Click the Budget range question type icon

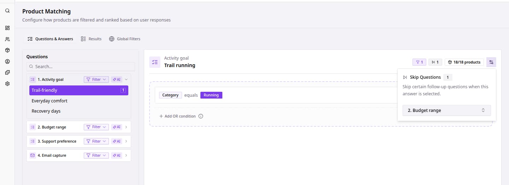click(33, 127)
